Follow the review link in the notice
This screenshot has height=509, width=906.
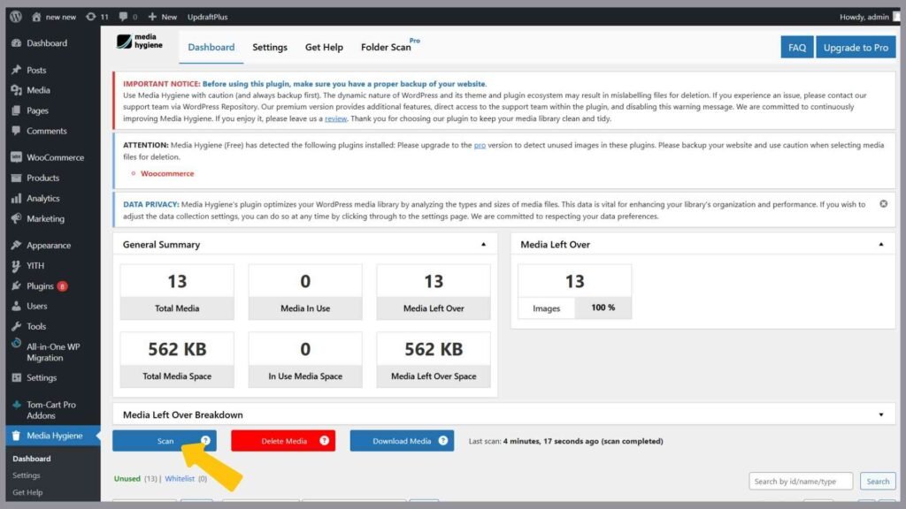pos(335,119)
